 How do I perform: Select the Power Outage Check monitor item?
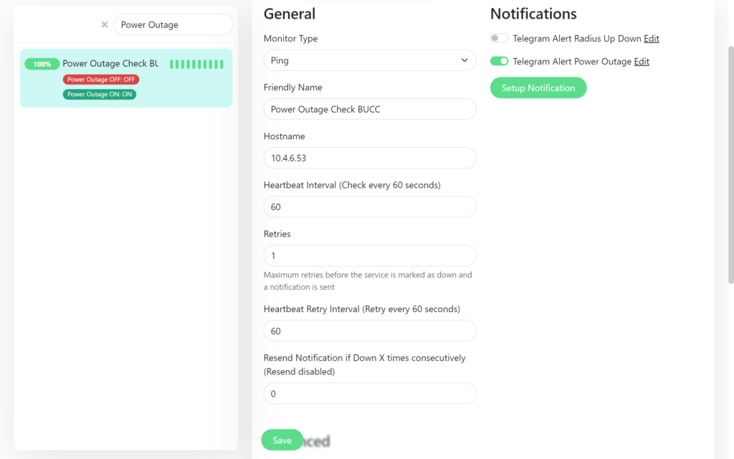click(x=110, y=64)
